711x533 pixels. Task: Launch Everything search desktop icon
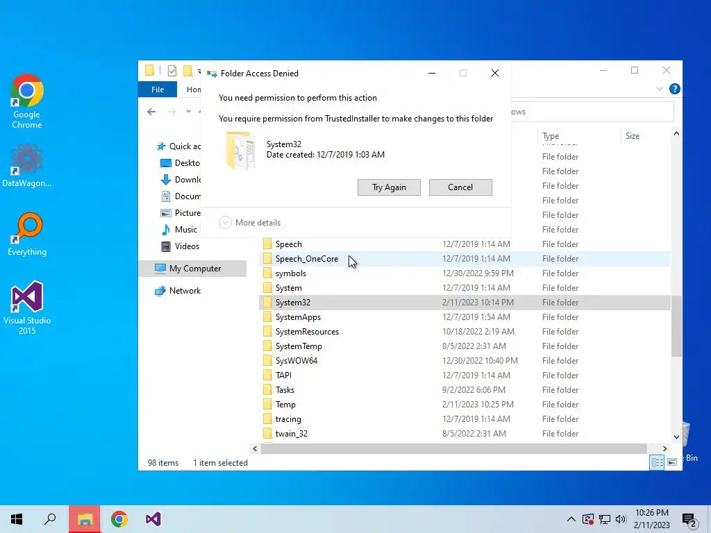point(27,234)
